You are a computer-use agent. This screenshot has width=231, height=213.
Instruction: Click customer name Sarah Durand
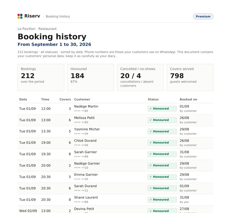point(85,186)
